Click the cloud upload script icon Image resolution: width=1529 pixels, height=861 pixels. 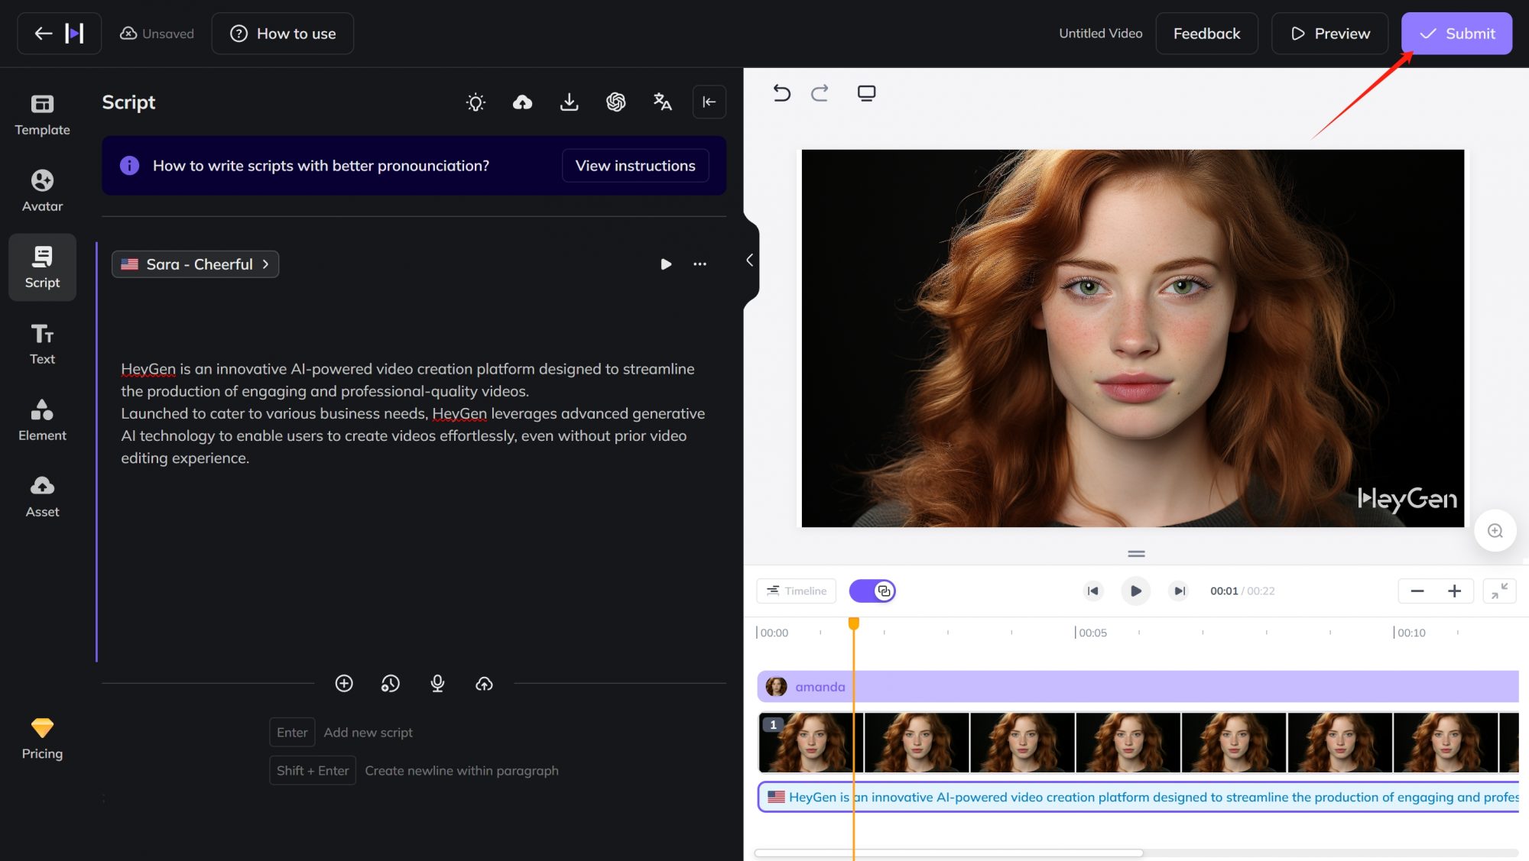(x=522, y=102)
